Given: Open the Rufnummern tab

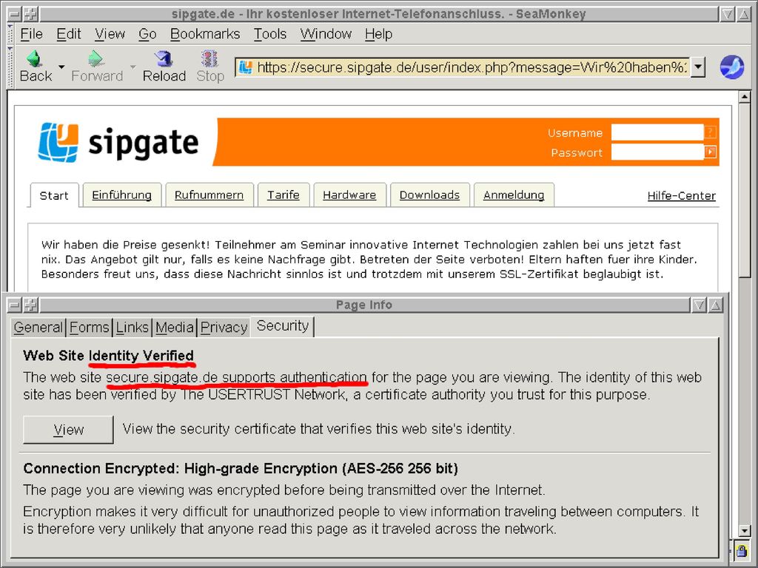Looking at the screenshot, I should 209,195.
